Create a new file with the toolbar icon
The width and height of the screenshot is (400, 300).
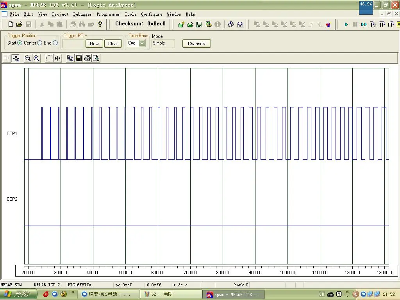pyautogui.click(x=11, y=24)
